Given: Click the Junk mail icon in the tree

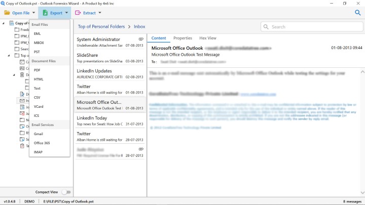Looking at the screenshot, I should click(22, 113).
